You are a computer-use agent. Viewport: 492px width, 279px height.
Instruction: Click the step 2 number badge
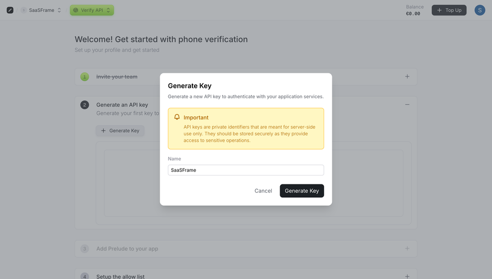click(x=85, y=105)
